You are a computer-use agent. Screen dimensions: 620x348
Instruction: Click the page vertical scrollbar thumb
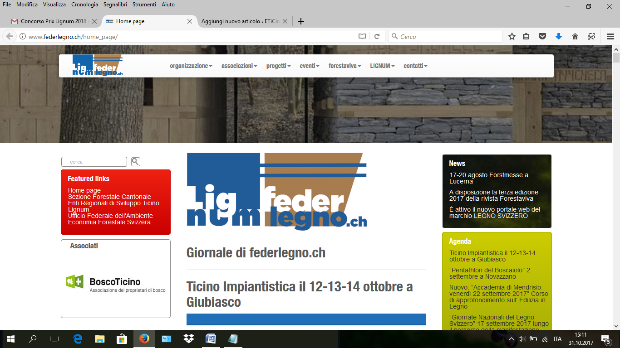(616, 58)
